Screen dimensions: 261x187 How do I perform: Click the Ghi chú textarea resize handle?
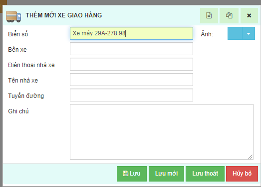[x=251, y=157]
